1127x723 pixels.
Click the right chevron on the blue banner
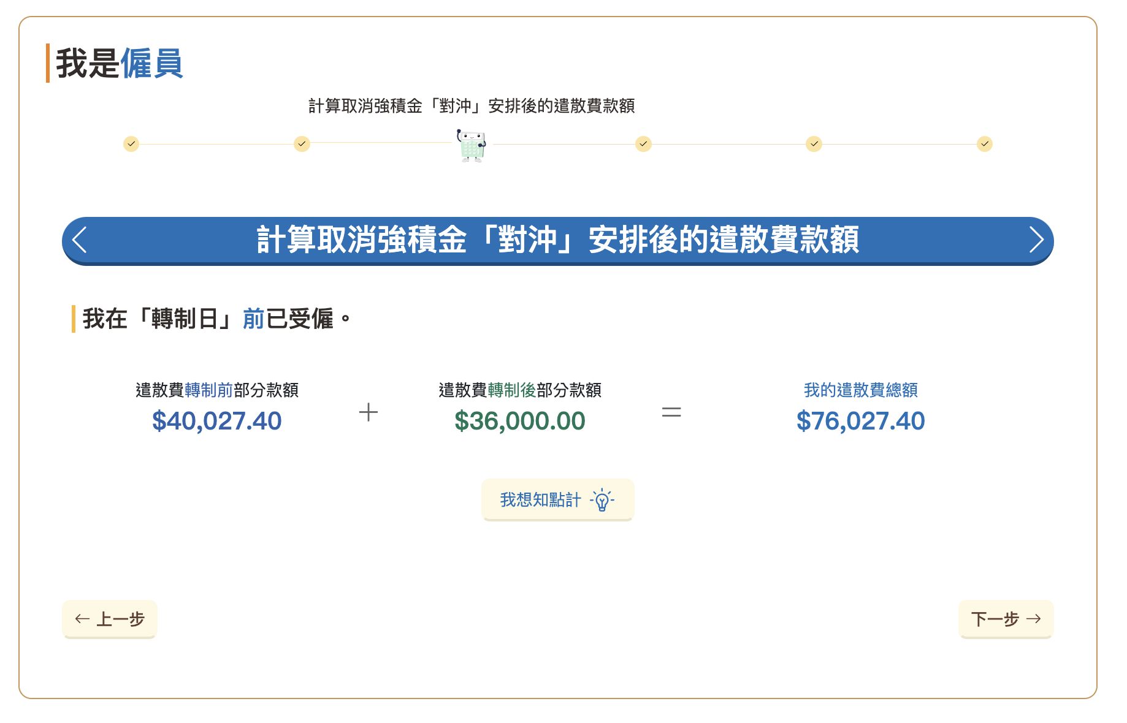coord(1036,240)
